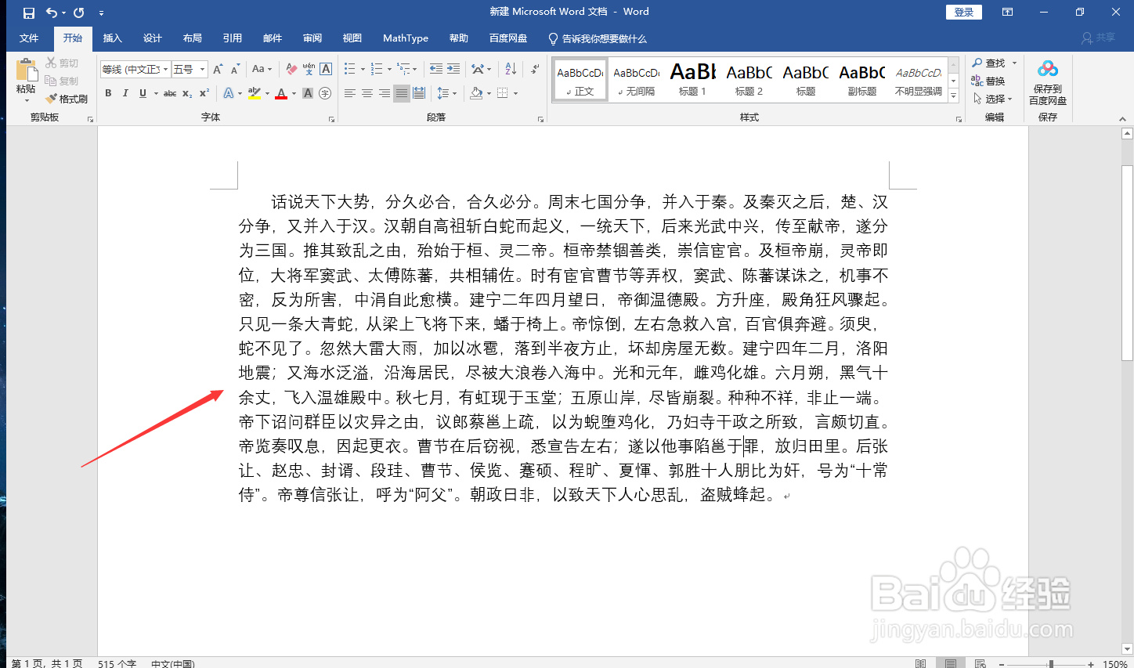Image resolution: width=1134 pixels, height=668 pixels.
Task: Apply the No Spacing (无间隔) style
Action: tap(636, 80)
